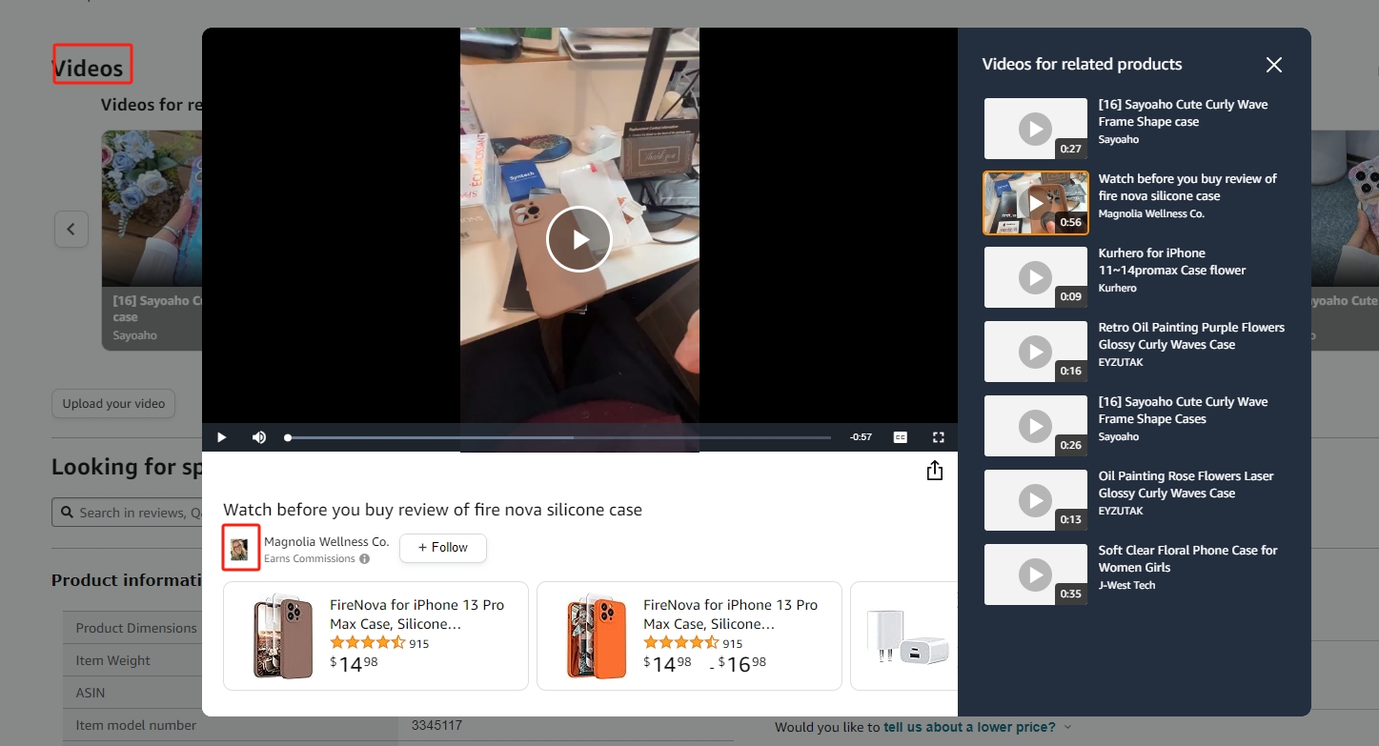Click the J-West Tech channel name

click(x=1126, y=585)
